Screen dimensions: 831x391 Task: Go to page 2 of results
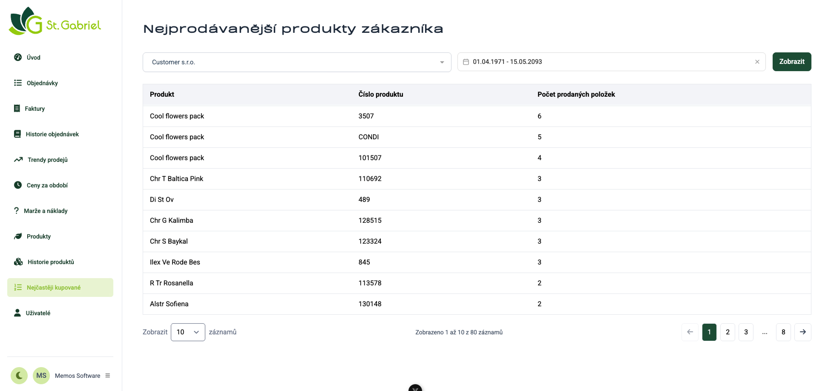(x=727, y=332)
